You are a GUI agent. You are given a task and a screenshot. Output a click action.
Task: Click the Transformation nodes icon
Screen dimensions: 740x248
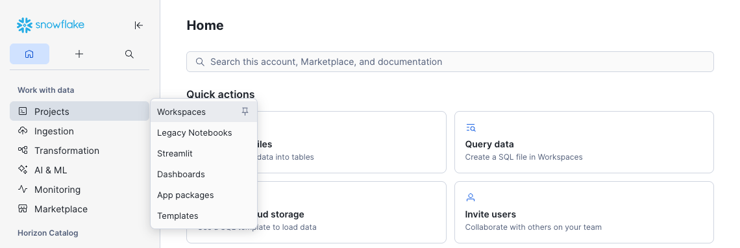pos(23,150)
